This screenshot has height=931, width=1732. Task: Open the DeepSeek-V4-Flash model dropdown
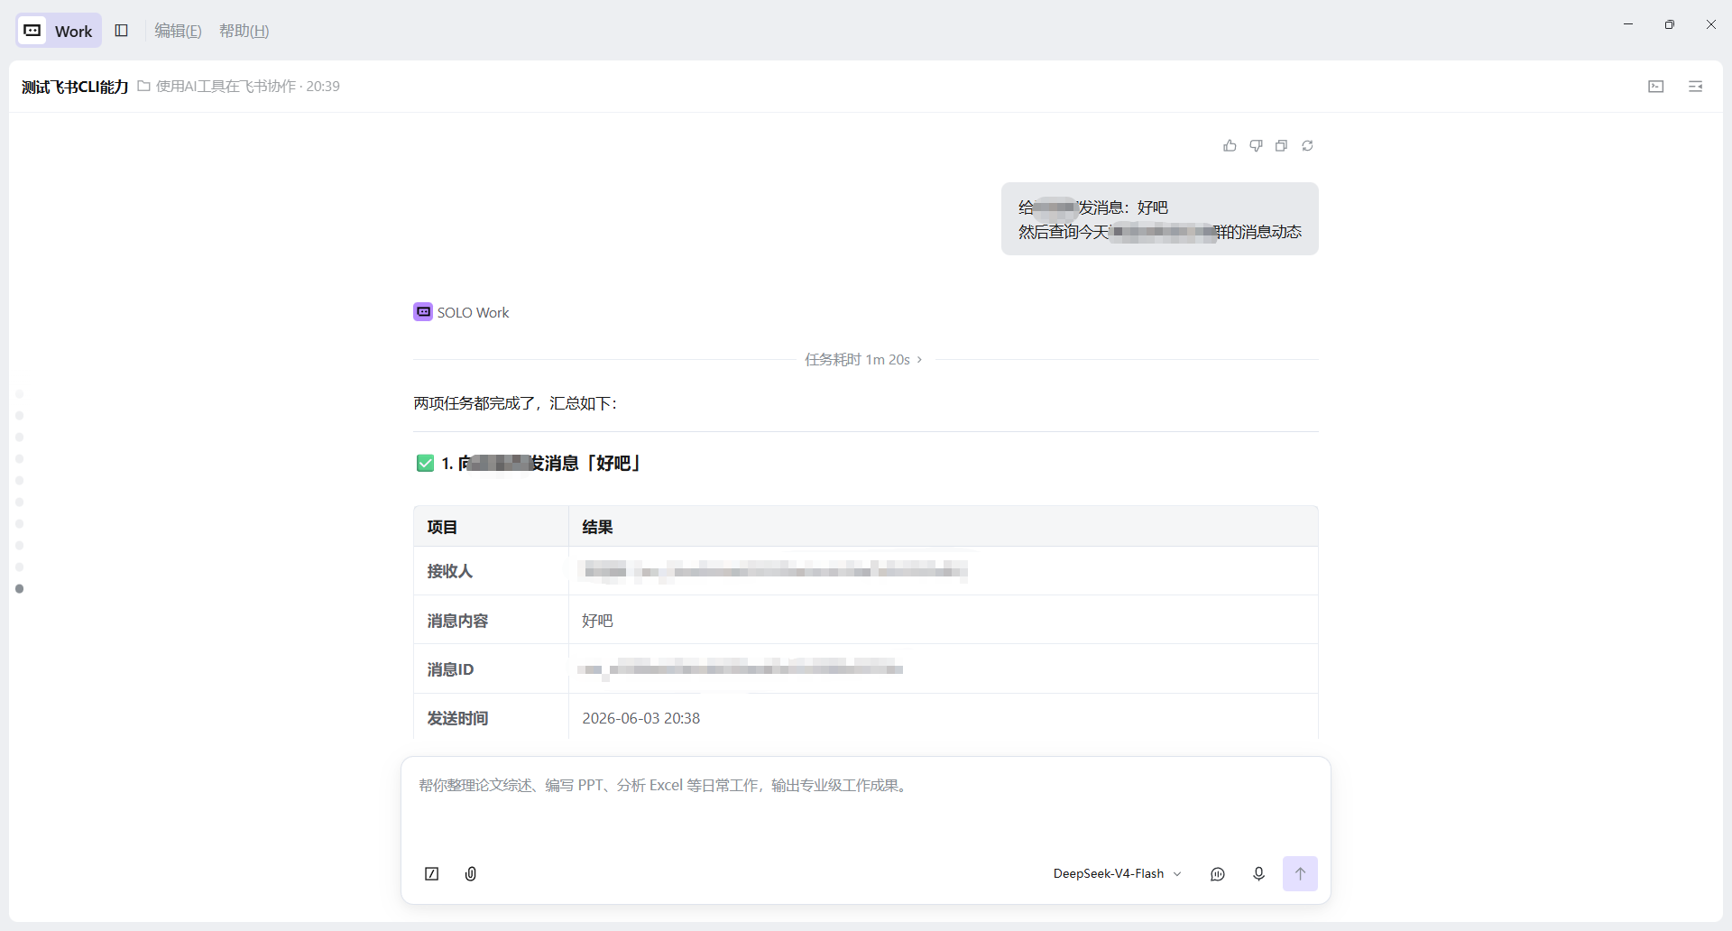click(1117, 873)
